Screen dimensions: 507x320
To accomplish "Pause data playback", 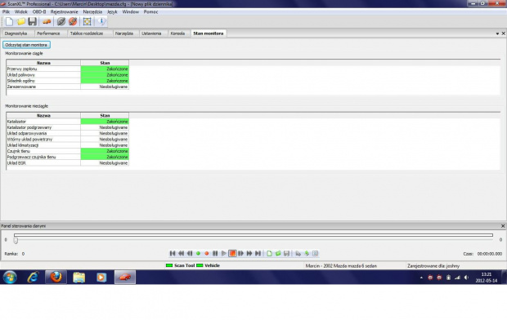I will coord(215,254).
